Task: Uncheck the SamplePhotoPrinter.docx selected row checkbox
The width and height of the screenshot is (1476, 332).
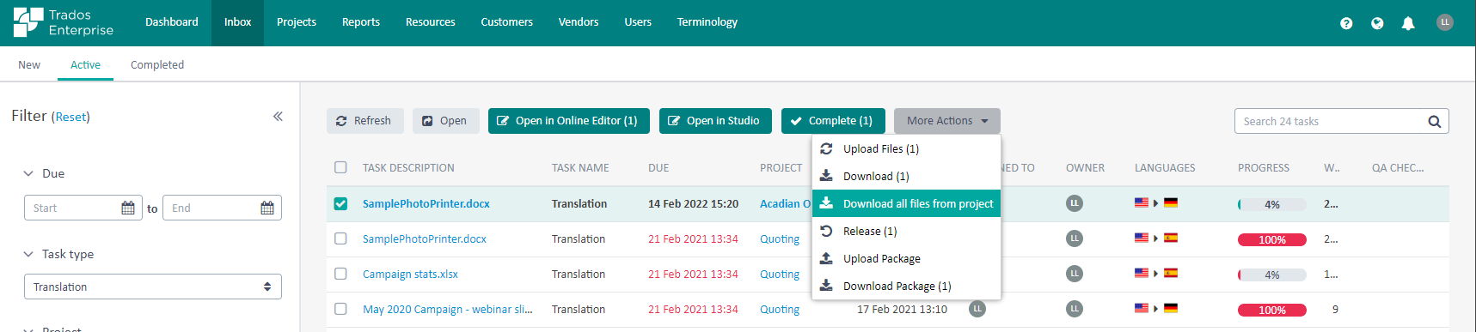Action: pyautogui.click(x=340, y=203)
